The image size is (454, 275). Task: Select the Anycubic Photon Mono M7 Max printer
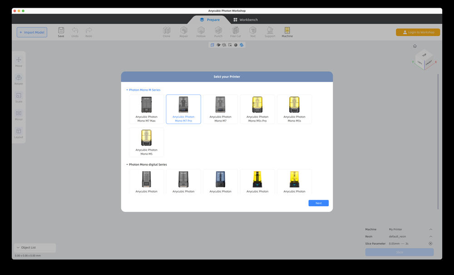147,109
